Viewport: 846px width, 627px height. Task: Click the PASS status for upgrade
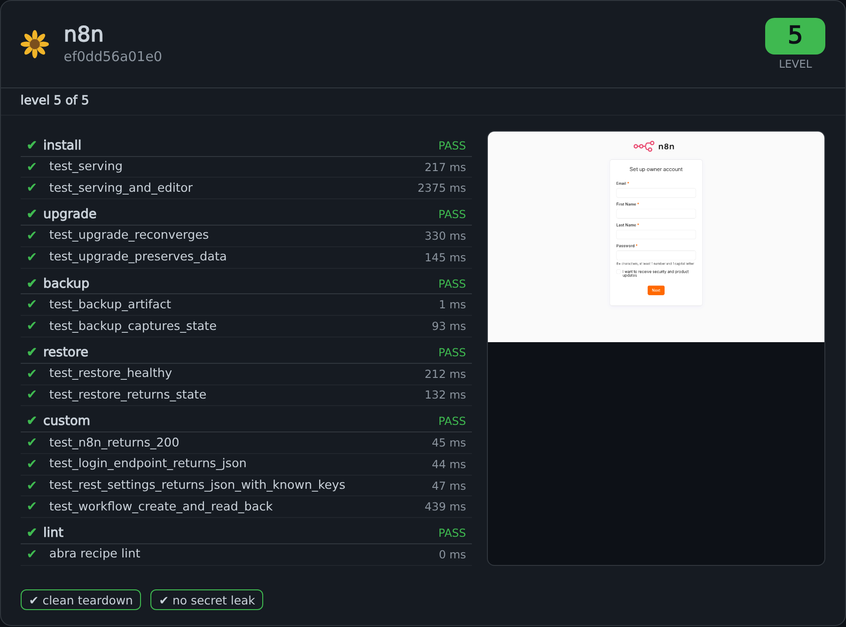[x=452, y=214]
